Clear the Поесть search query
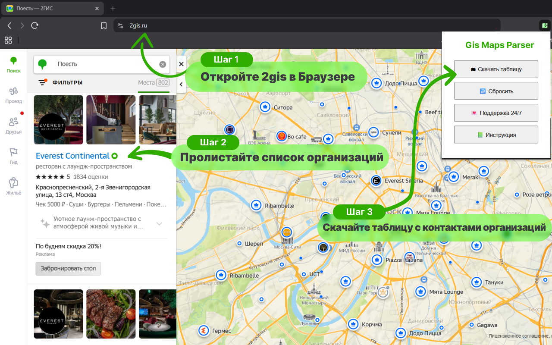Viewport: 552px width, 345px height. pos(163,64)
